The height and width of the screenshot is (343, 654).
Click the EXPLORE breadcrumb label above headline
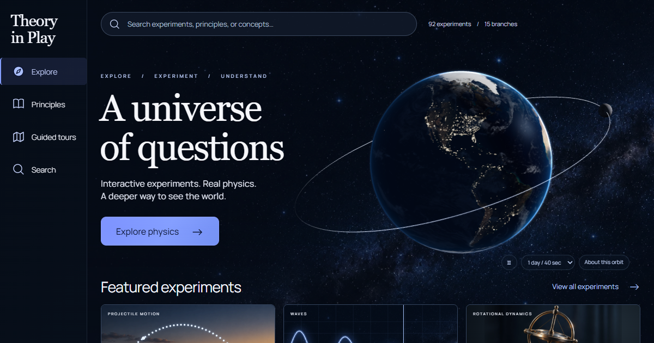[x=116, y=76]
